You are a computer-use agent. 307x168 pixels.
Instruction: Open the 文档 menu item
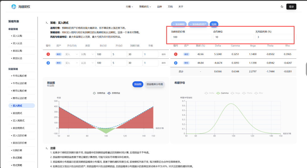(170, 7)
